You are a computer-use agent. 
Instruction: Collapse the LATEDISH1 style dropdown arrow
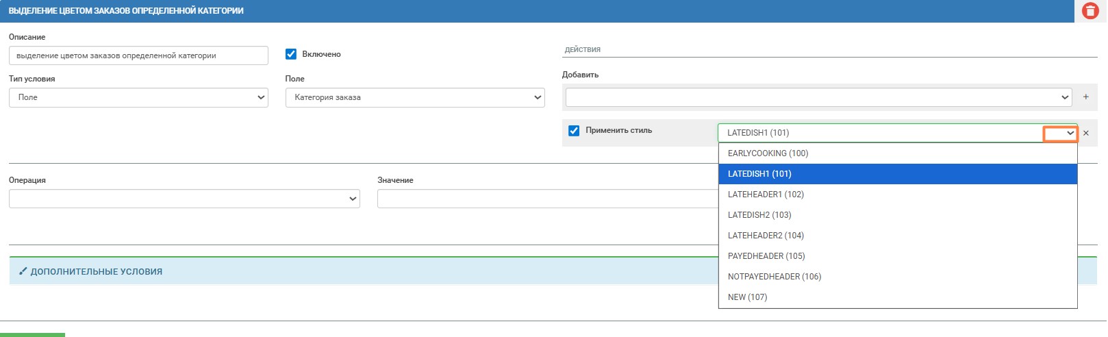[x=1070, y=134]
